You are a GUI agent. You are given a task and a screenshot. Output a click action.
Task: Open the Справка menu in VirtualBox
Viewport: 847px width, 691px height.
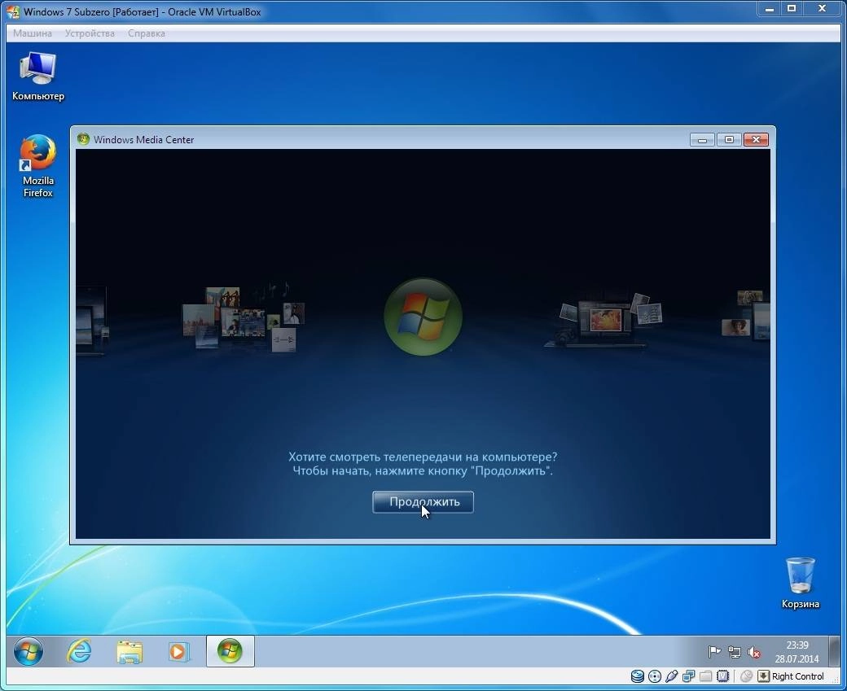[147, 33]
